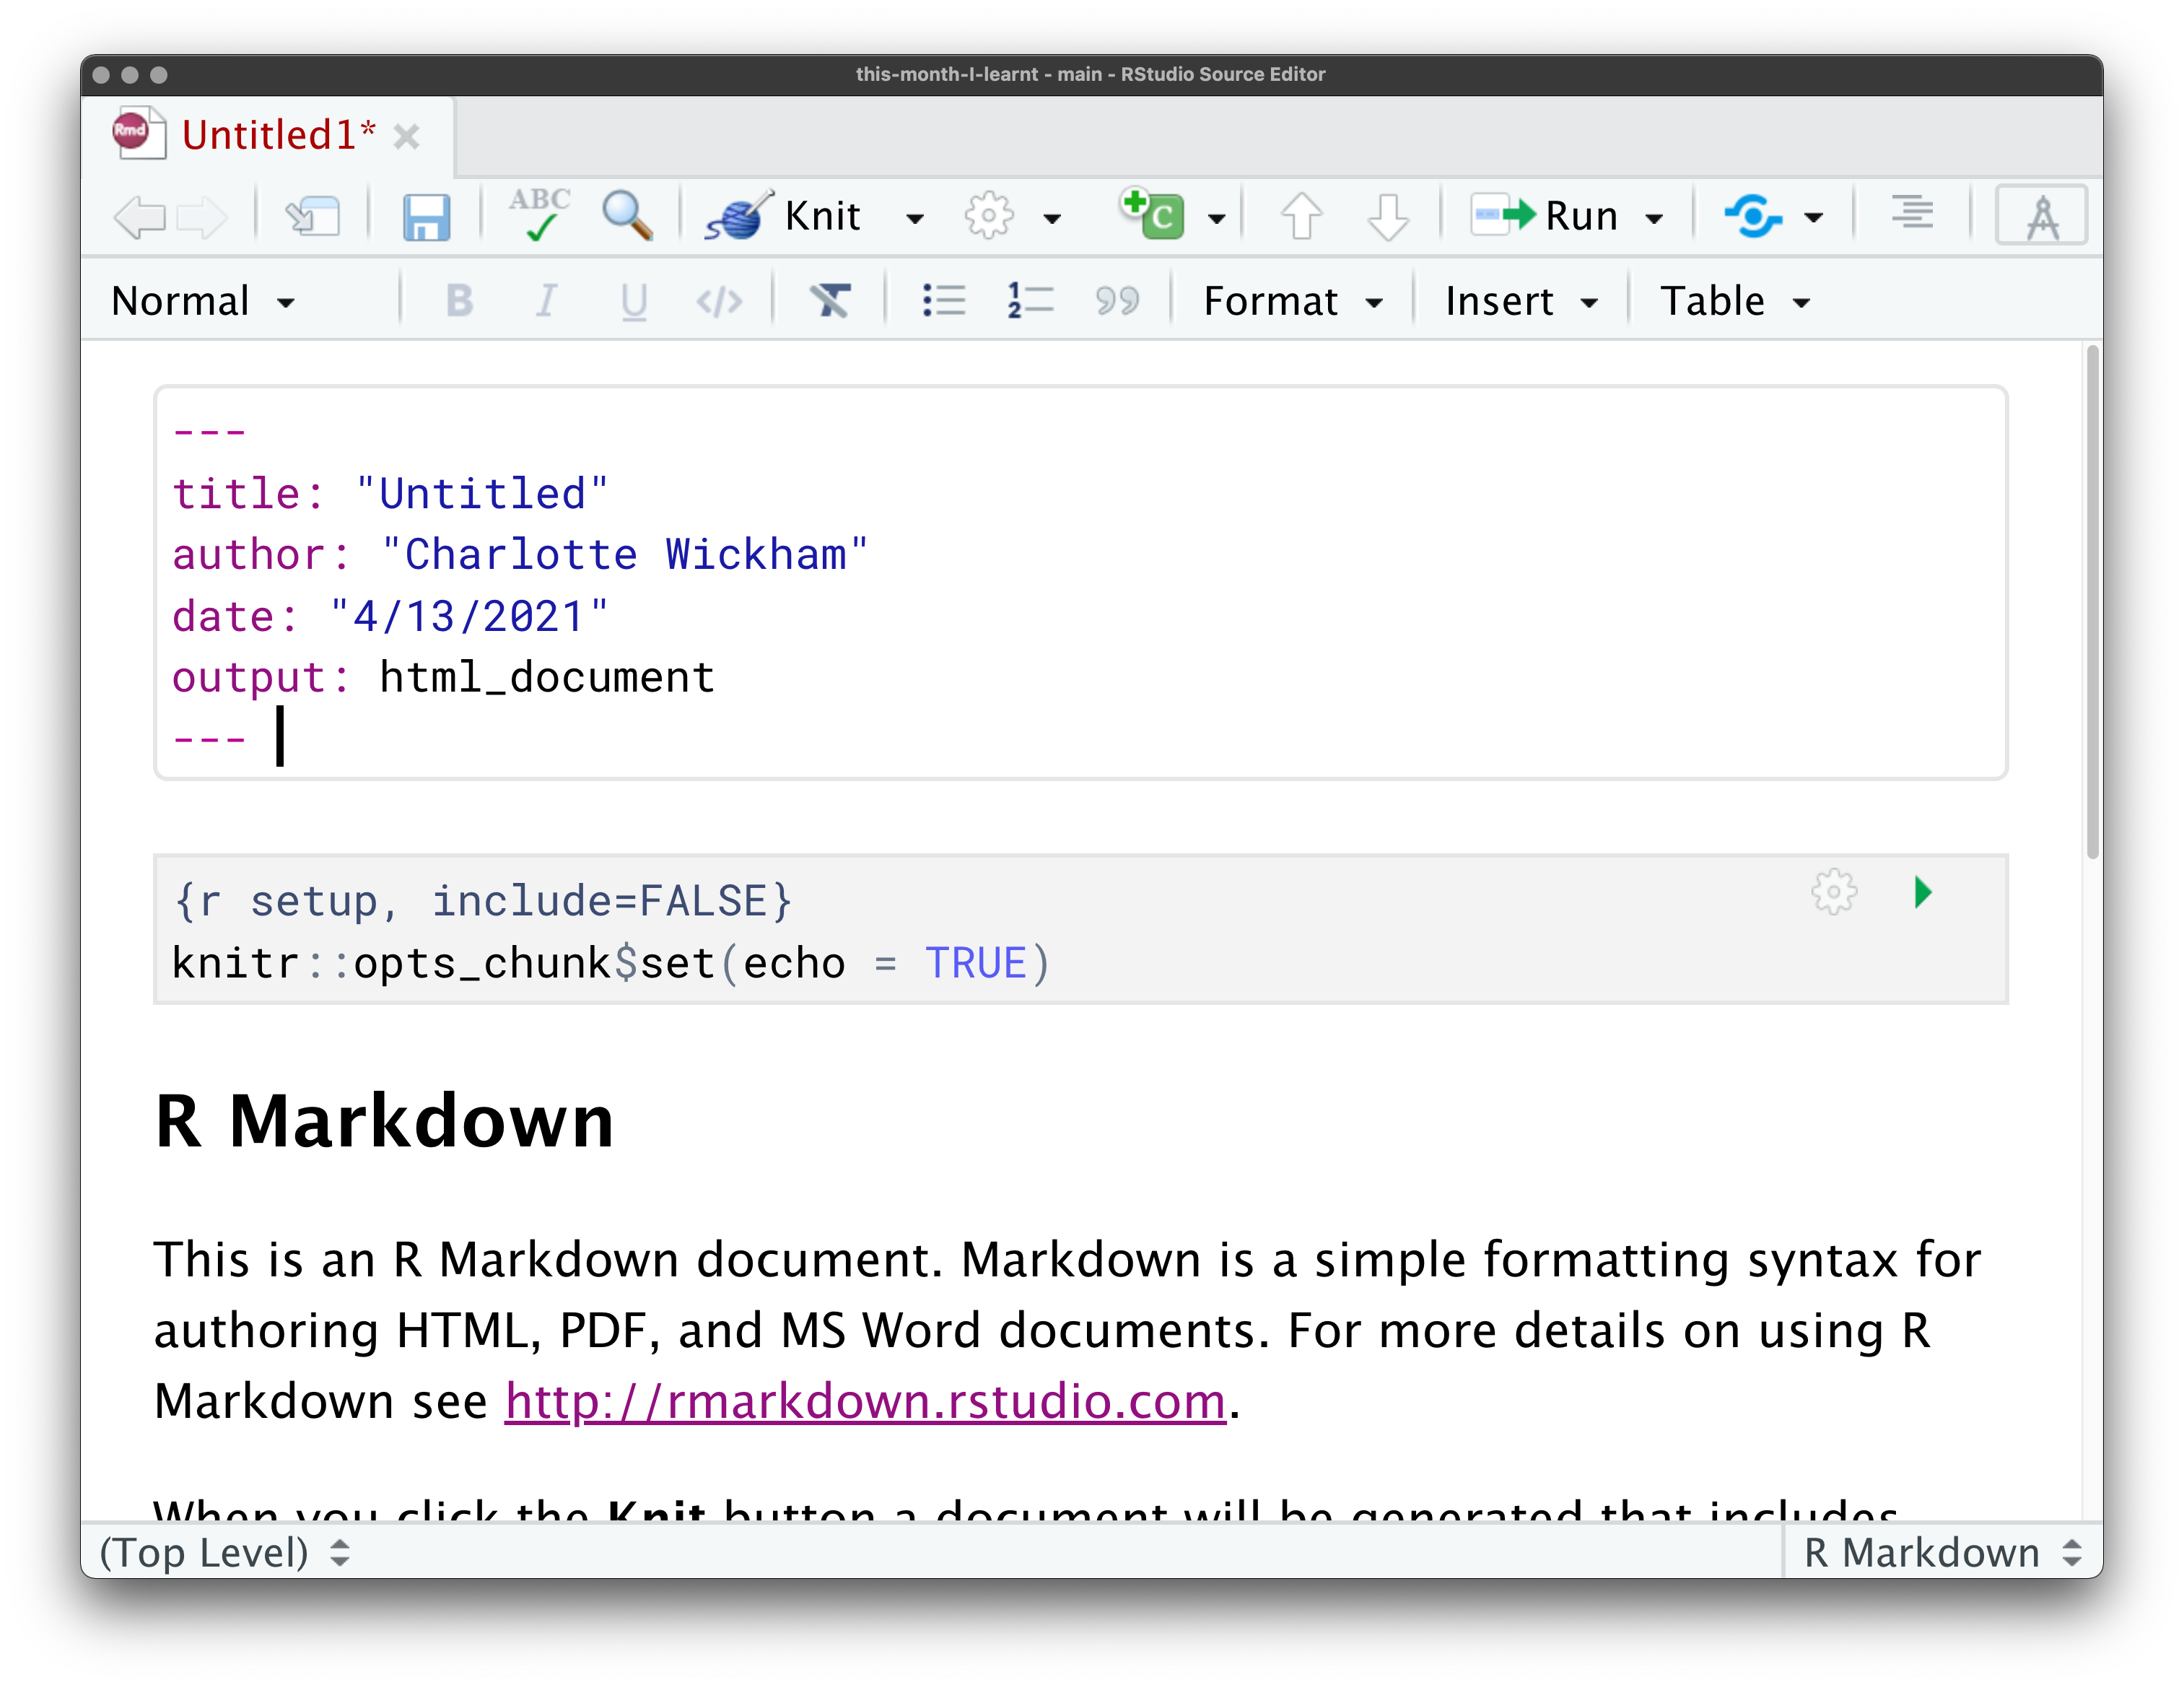Click the show in new window icon
This screenshot has width=2184, height=1685.
[x=313, y=216]
